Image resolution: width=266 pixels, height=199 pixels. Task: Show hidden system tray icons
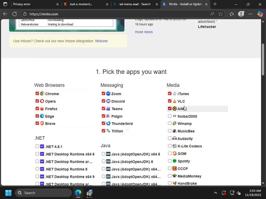click(216, 193)
